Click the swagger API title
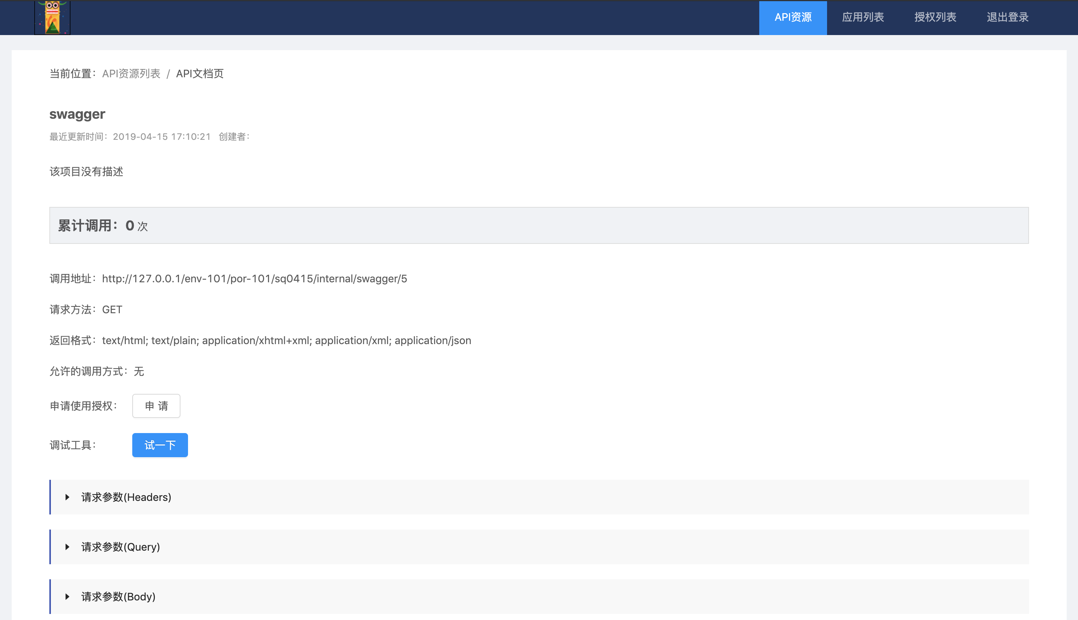1078x620 pixels. (77, 114)
